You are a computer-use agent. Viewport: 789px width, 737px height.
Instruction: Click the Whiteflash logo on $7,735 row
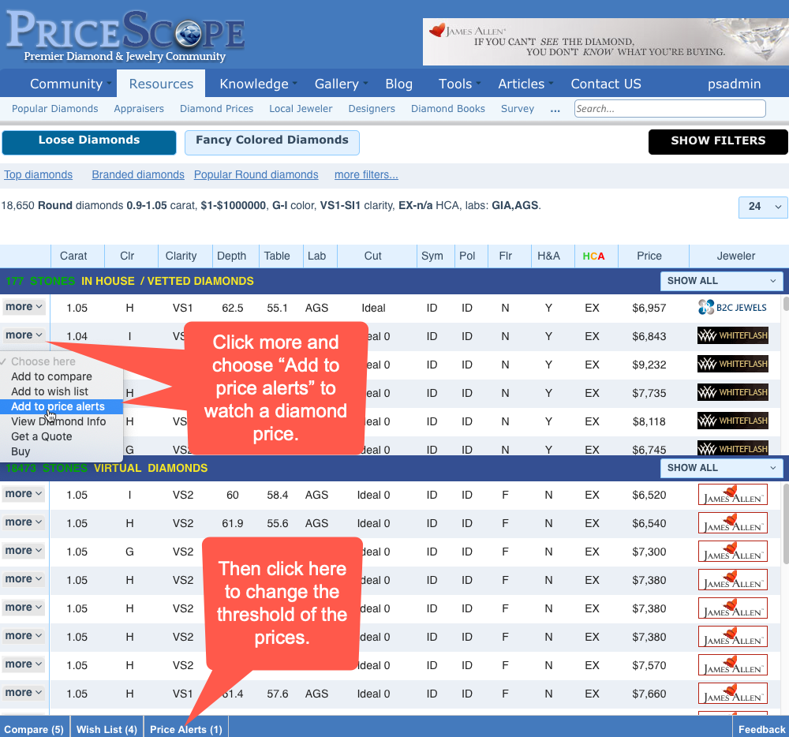pos(732,392)
